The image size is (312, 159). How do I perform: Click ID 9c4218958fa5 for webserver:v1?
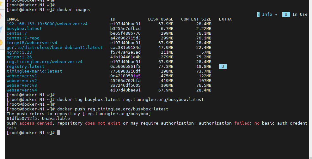click(x=125, y=76)
